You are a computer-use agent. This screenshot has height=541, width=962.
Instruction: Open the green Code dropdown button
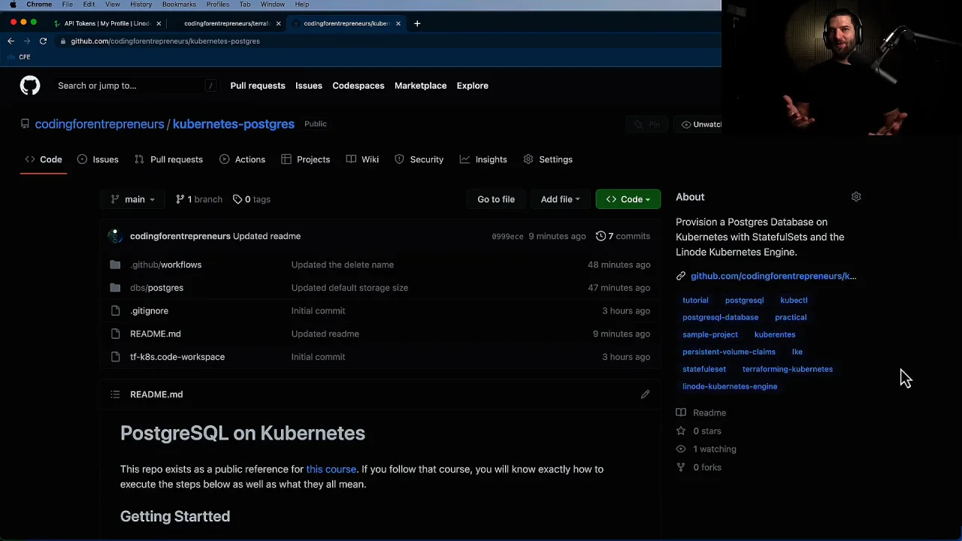click(628, 199)
